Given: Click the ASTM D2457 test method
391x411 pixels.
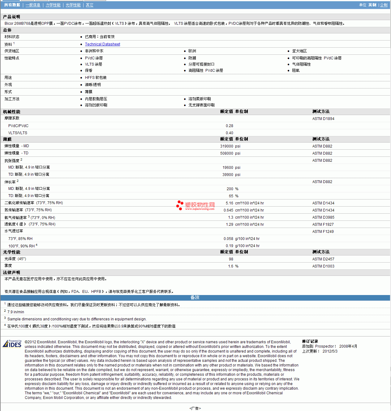Looking at the screenshot, I should (x=323, y=259).
